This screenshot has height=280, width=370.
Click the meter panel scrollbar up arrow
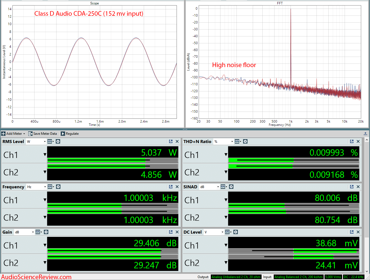tap(367, 140)
